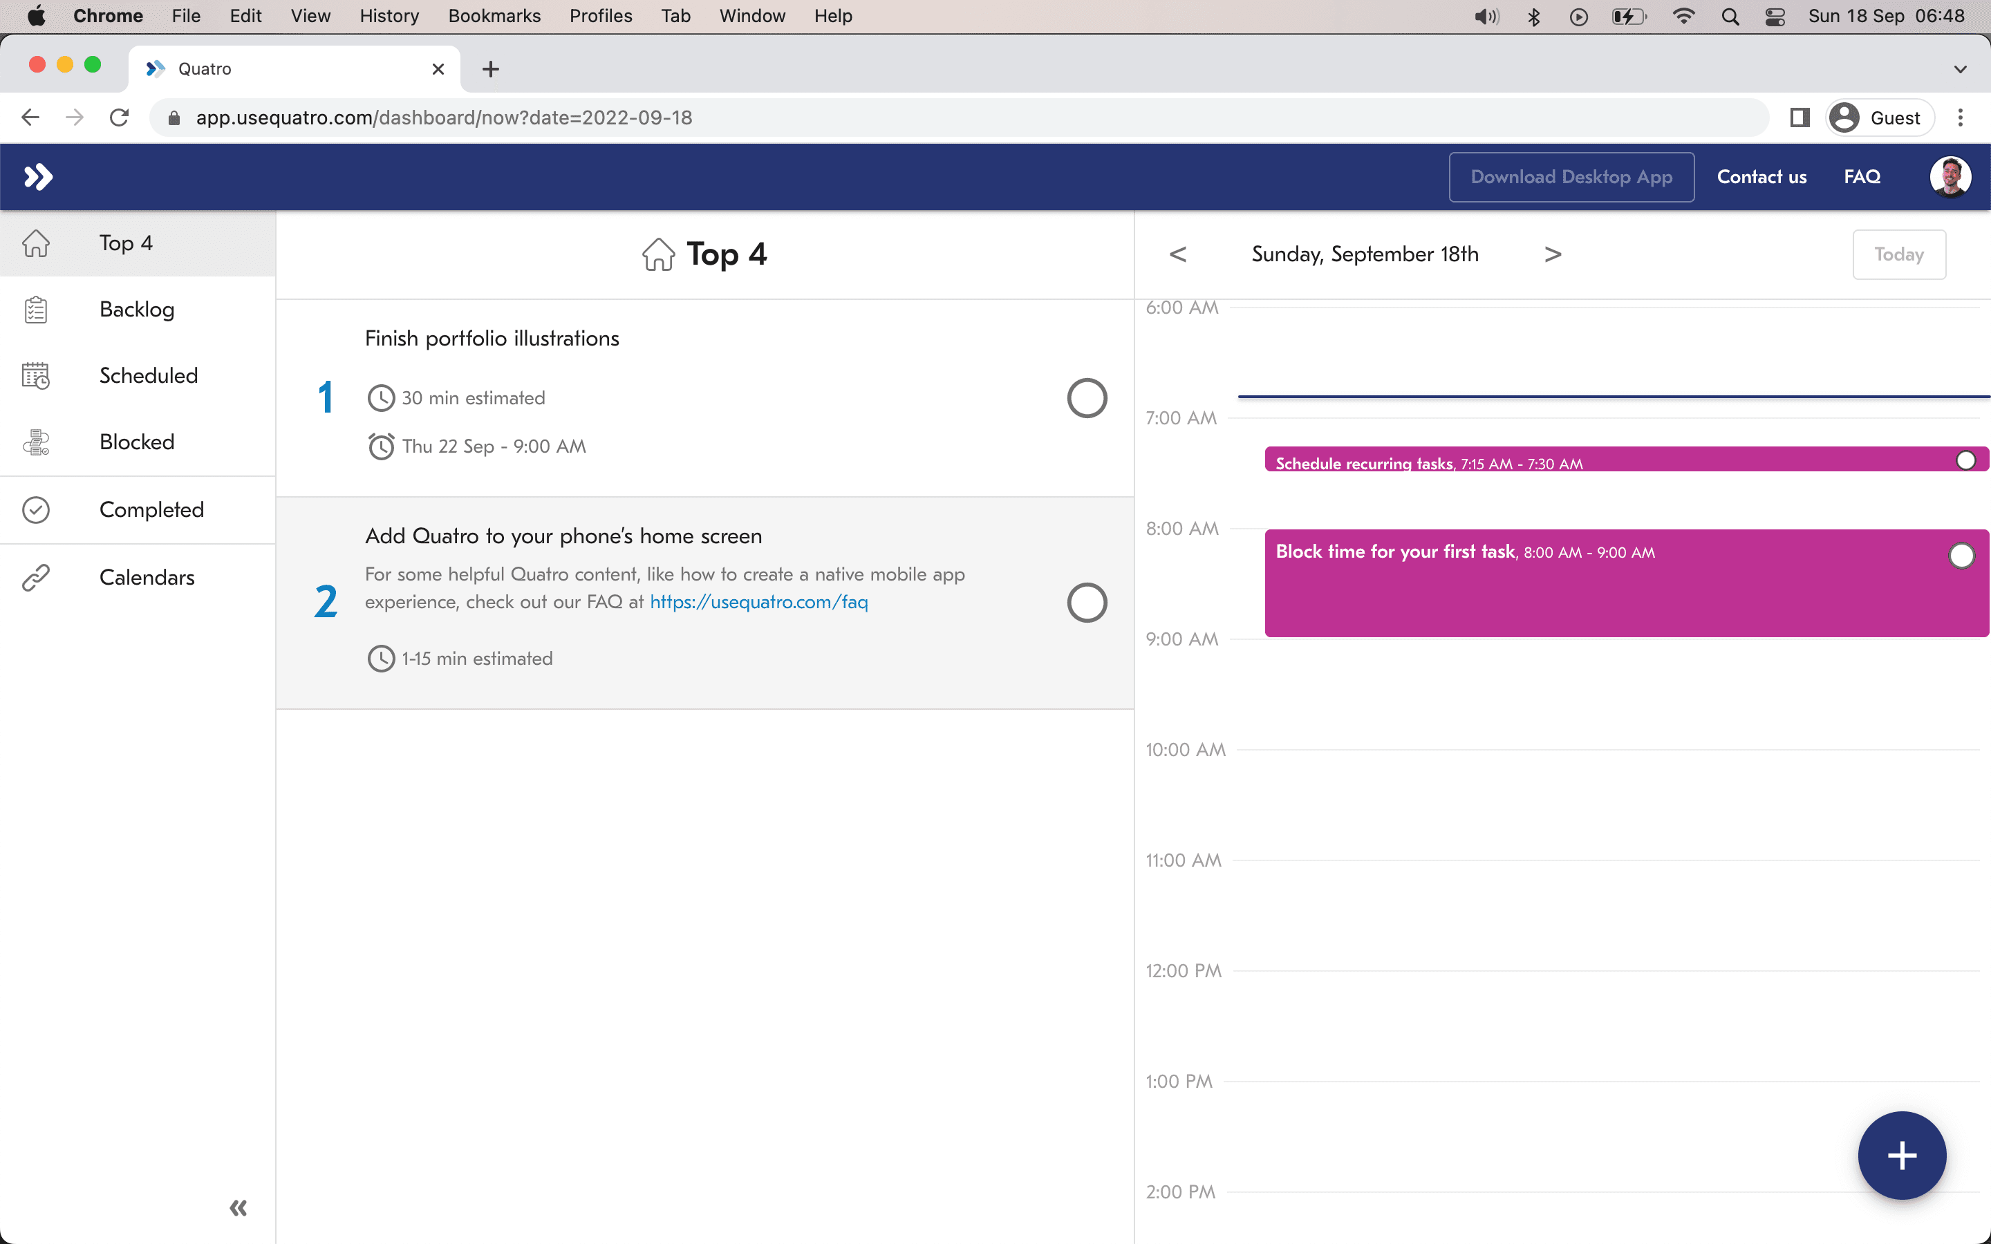The height and width of the screenshot is (1244, 1991).
Task: Navigate to Scheduled tasks
Action: 148,375
